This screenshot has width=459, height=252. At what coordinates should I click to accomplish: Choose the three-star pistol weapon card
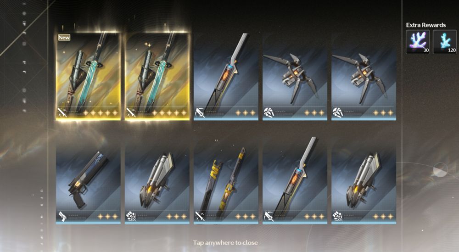pyautogui.click(x=88, y=180)
